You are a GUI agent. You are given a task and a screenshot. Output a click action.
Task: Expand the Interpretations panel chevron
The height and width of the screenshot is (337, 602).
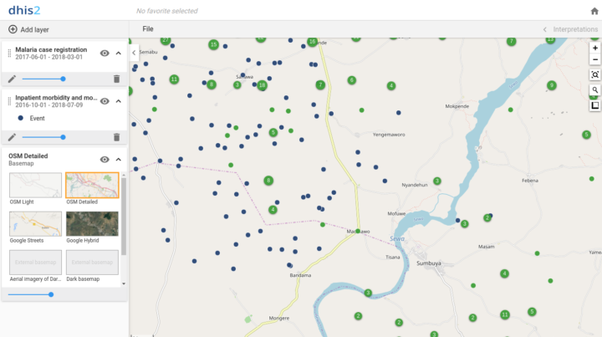pos(545,29)
